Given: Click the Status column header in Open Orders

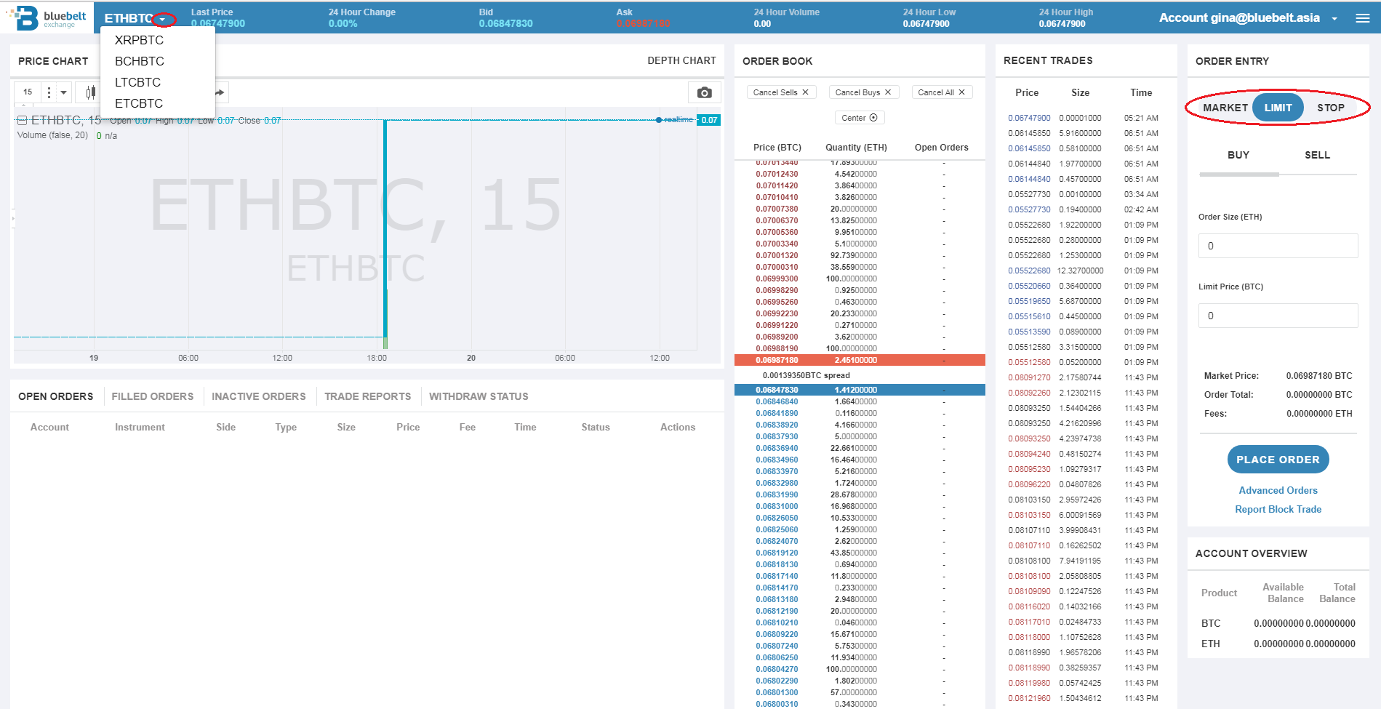Looking at the screenshot, I should click(x=596, y=428).
